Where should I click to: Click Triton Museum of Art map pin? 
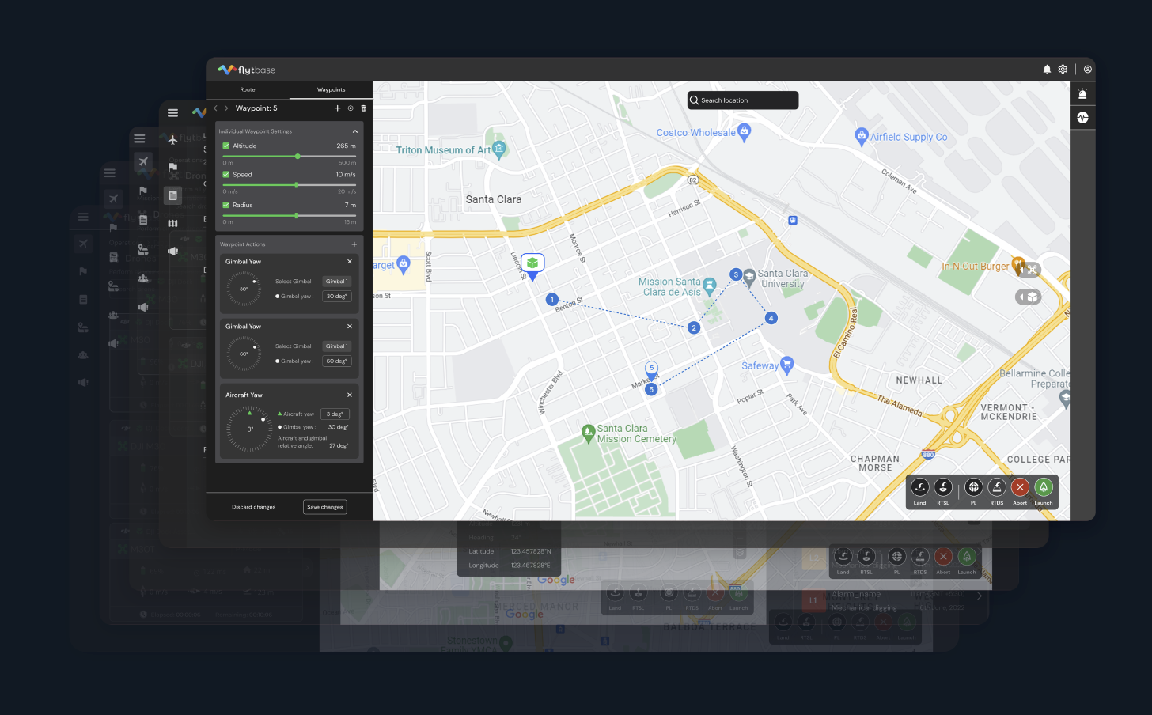498,149
